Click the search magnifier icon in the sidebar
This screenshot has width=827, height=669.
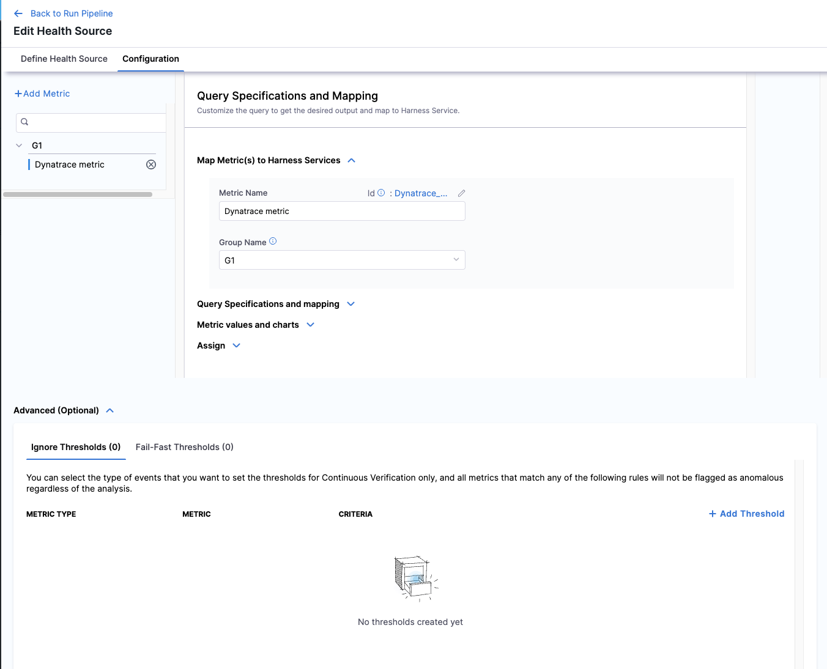(x=24, y=122)
